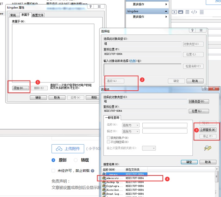Switch to the 常规 tab
The height and width of the screenshot is (197, 221).
[x=13, y=15]
